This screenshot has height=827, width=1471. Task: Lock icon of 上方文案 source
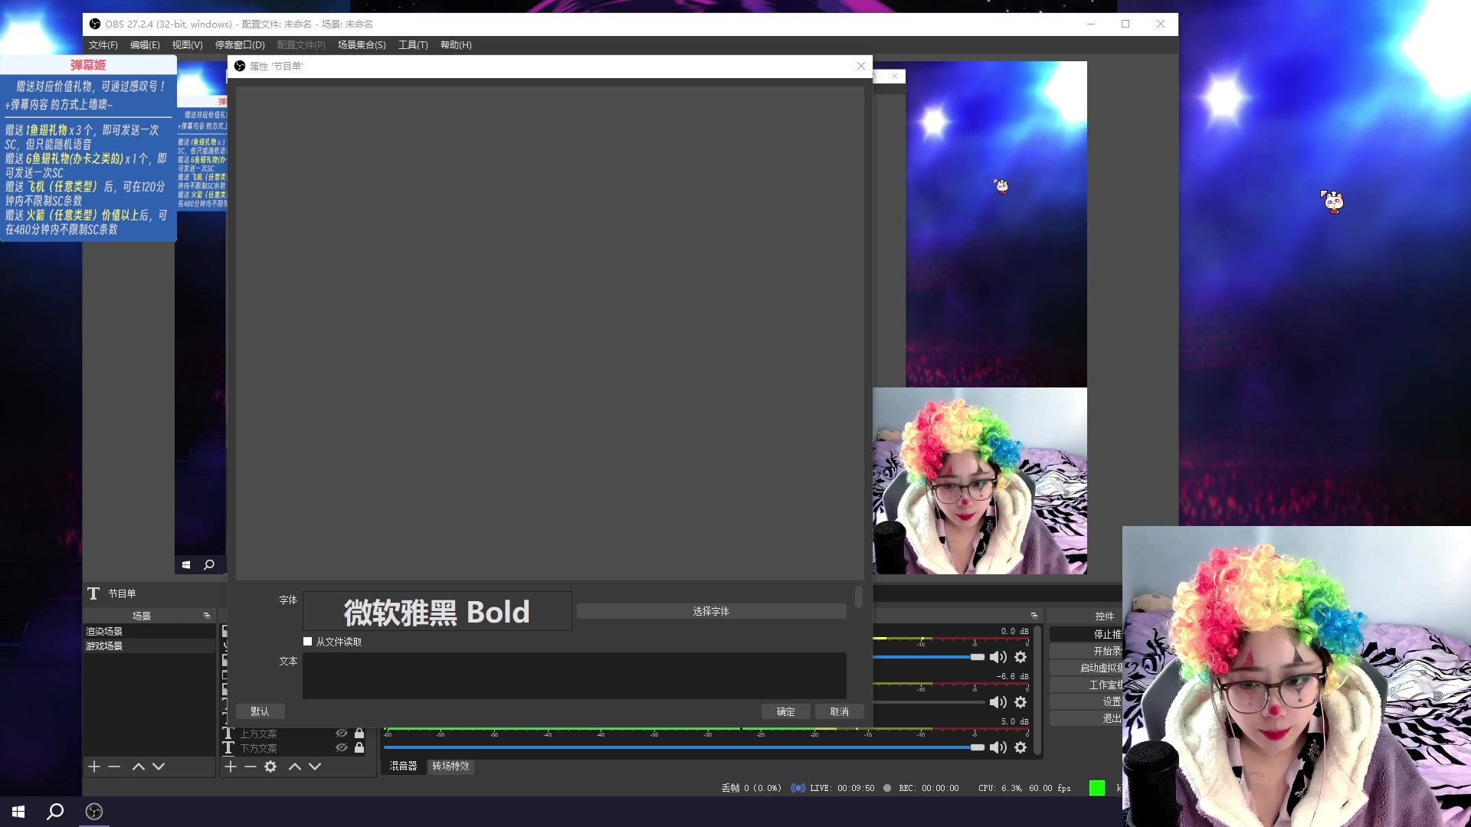click(359, 733)
